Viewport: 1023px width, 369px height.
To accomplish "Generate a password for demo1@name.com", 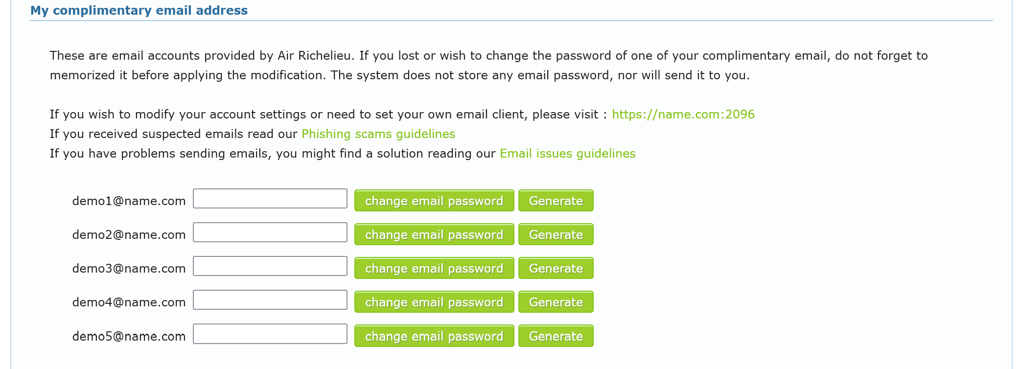I will click(556, 201).
